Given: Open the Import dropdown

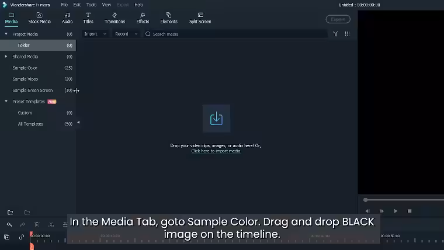Looking at the screenshot, I should click(95, 34).
